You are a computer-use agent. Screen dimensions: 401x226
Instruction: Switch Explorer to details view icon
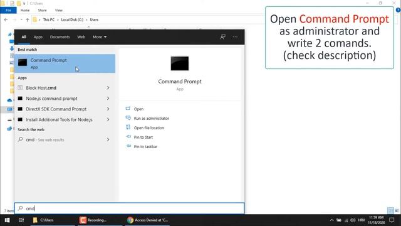[x=390, y=211]
